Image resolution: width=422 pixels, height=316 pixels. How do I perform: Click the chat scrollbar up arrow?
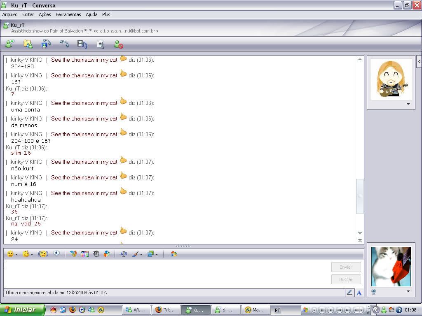click(360, 59)
